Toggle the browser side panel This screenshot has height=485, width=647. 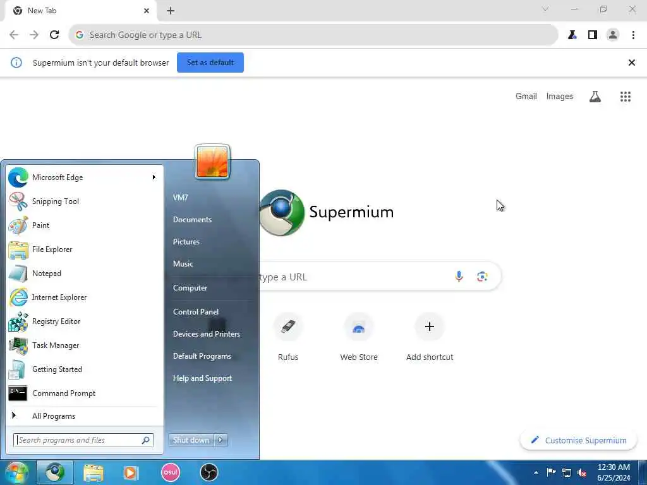tap(593, 35)
